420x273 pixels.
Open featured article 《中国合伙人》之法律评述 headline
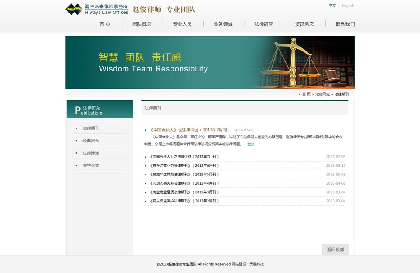pyautogui.click(x=189, y=130)
